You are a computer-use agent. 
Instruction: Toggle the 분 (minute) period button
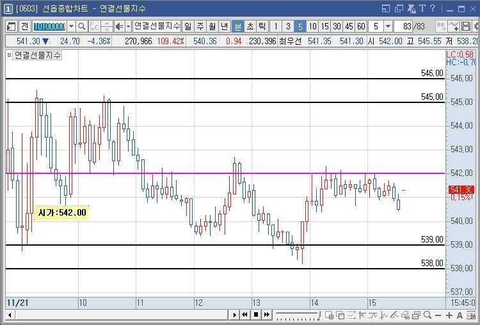237,26
